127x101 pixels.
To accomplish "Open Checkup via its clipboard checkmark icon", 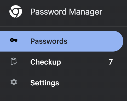I will [x=14, y=61].
